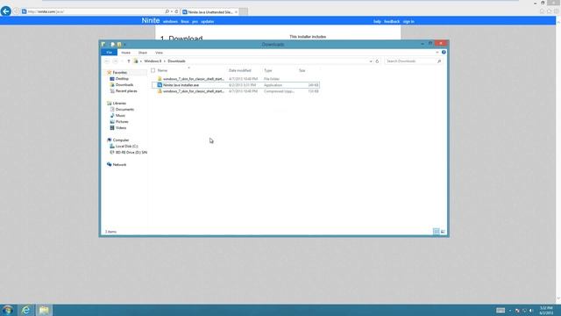The image size is (561, 316).
Task: Switch Explorer to details view icon
Action: 437,232
